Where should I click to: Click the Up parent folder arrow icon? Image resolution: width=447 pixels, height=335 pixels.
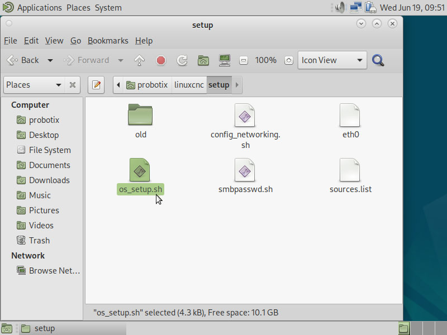(x=140, y=60)
